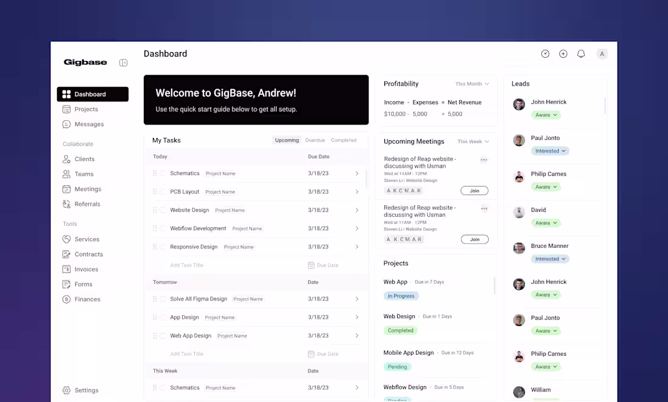Switch to the Overdue tasks tab

coord(315,140)
